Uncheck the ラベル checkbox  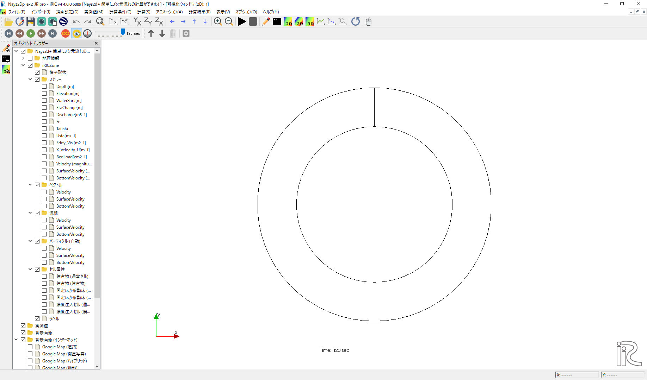[x=37, y=319]
